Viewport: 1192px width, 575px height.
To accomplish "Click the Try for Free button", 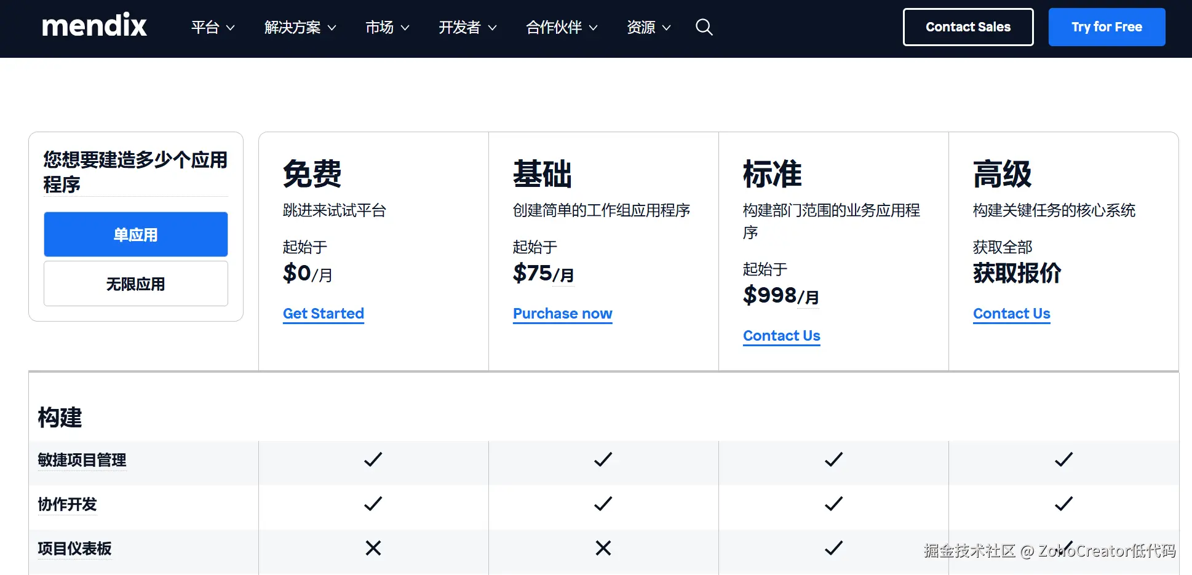I will tap(1107, 27).
